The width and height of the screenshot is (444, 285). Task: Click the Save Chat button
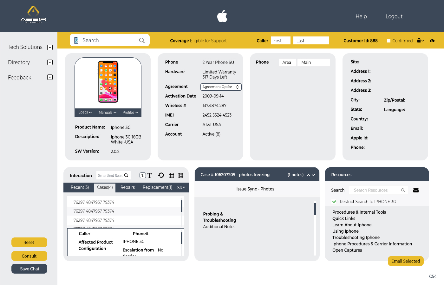point(29,269)
